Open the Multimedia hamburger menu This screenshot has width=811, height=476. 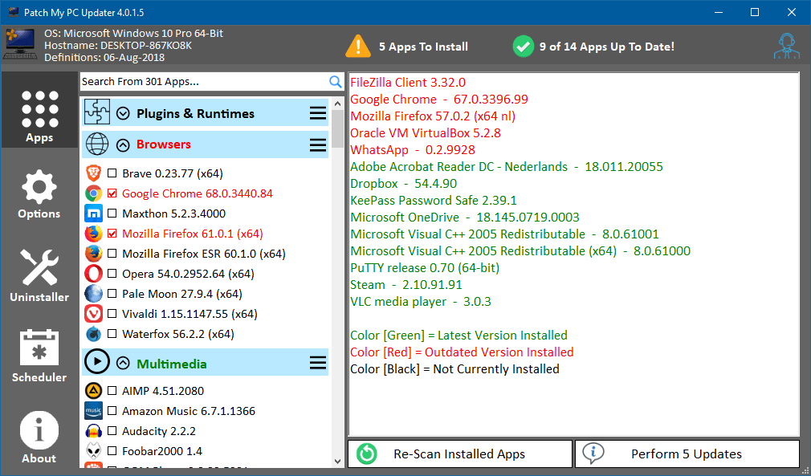click(317, 364)
